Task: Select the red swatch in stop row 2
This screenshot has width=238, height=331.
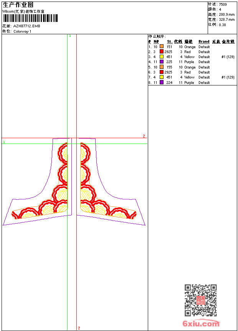Action: pyautogui.click(x=162, y=52)
